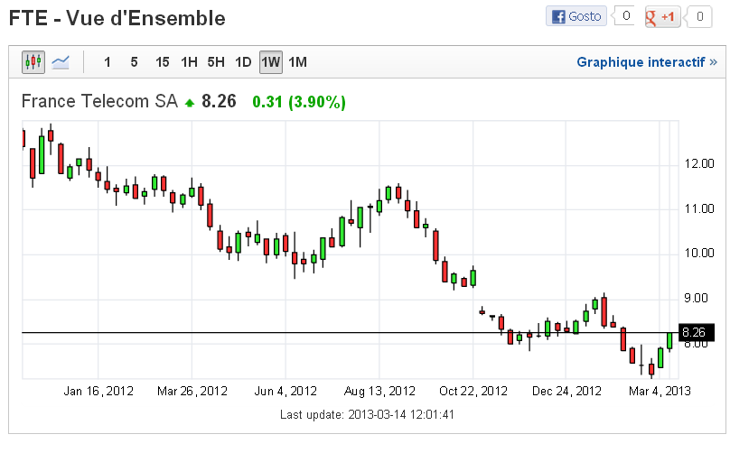The height and width of the screenshot is (453, 730).
Task: Click the Aug 13, 2012 date label
Action: tap(379, 391)
